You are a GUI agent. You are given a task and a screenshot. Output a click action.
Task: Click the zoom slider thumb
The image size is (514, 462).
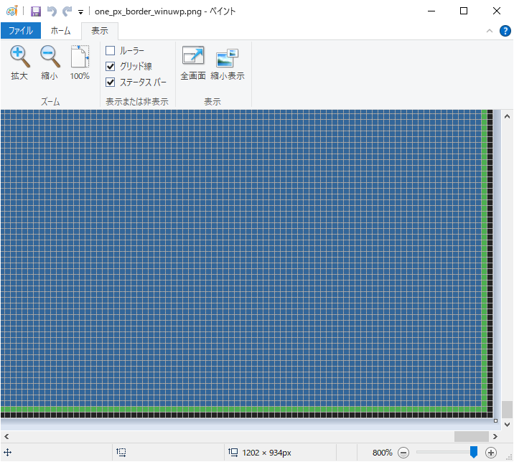click(x=473, y=452)
